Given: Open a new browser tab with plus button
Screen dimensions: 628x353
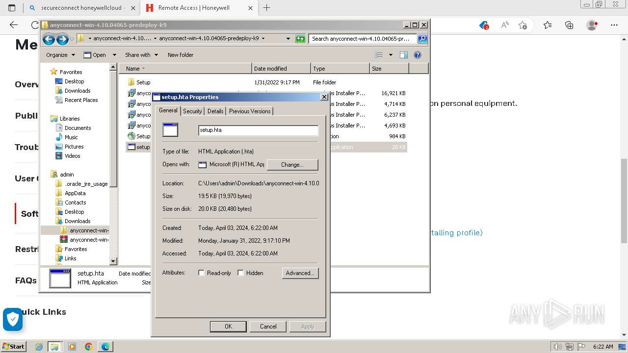Looking at the screenshot, I should point(267,8).
